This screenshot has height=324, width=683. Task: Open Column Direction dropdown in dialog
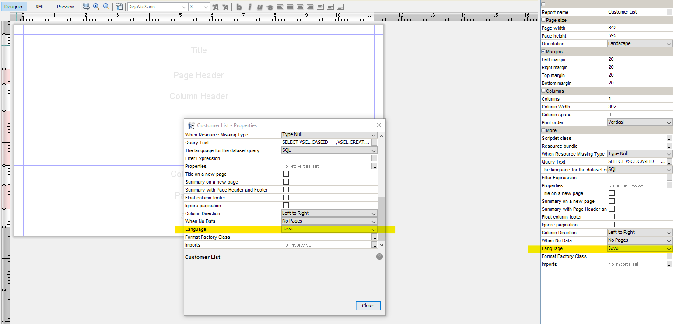(329, 213)
